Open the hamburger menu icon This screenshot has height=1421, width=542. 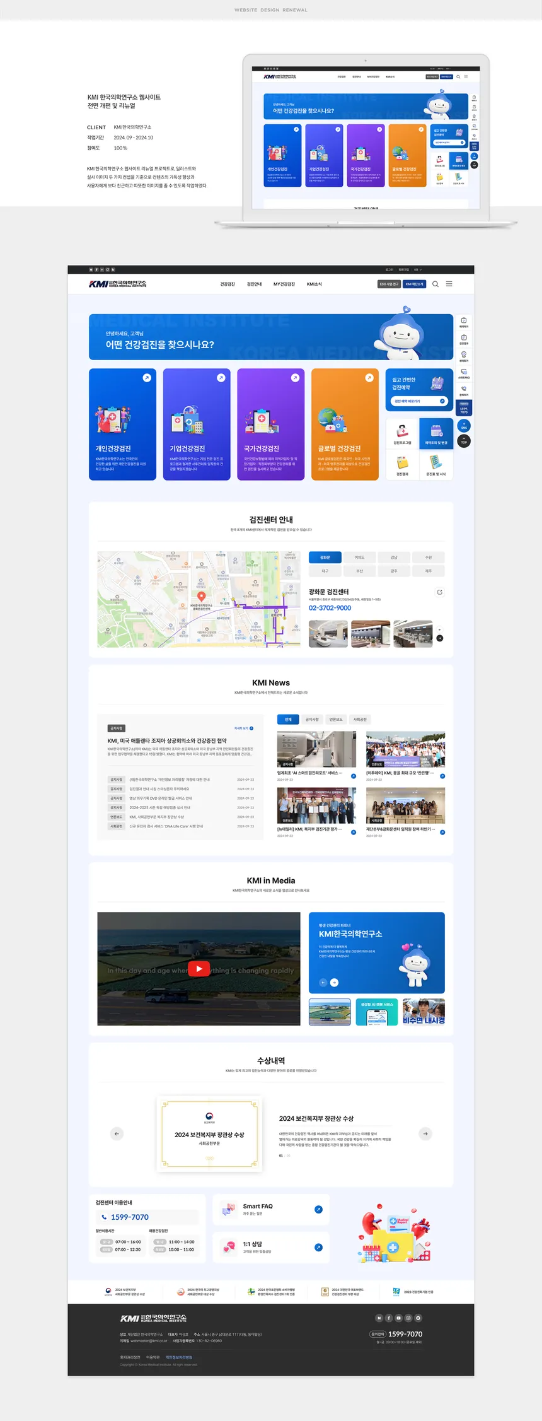[449, 284]
